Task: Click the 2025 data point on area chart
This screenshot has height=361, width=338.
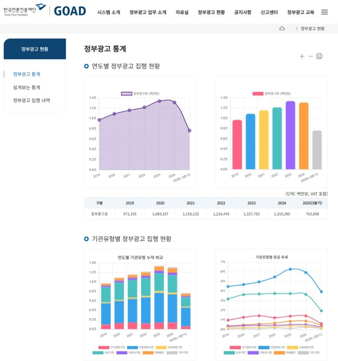Action: tap(189, 131)
